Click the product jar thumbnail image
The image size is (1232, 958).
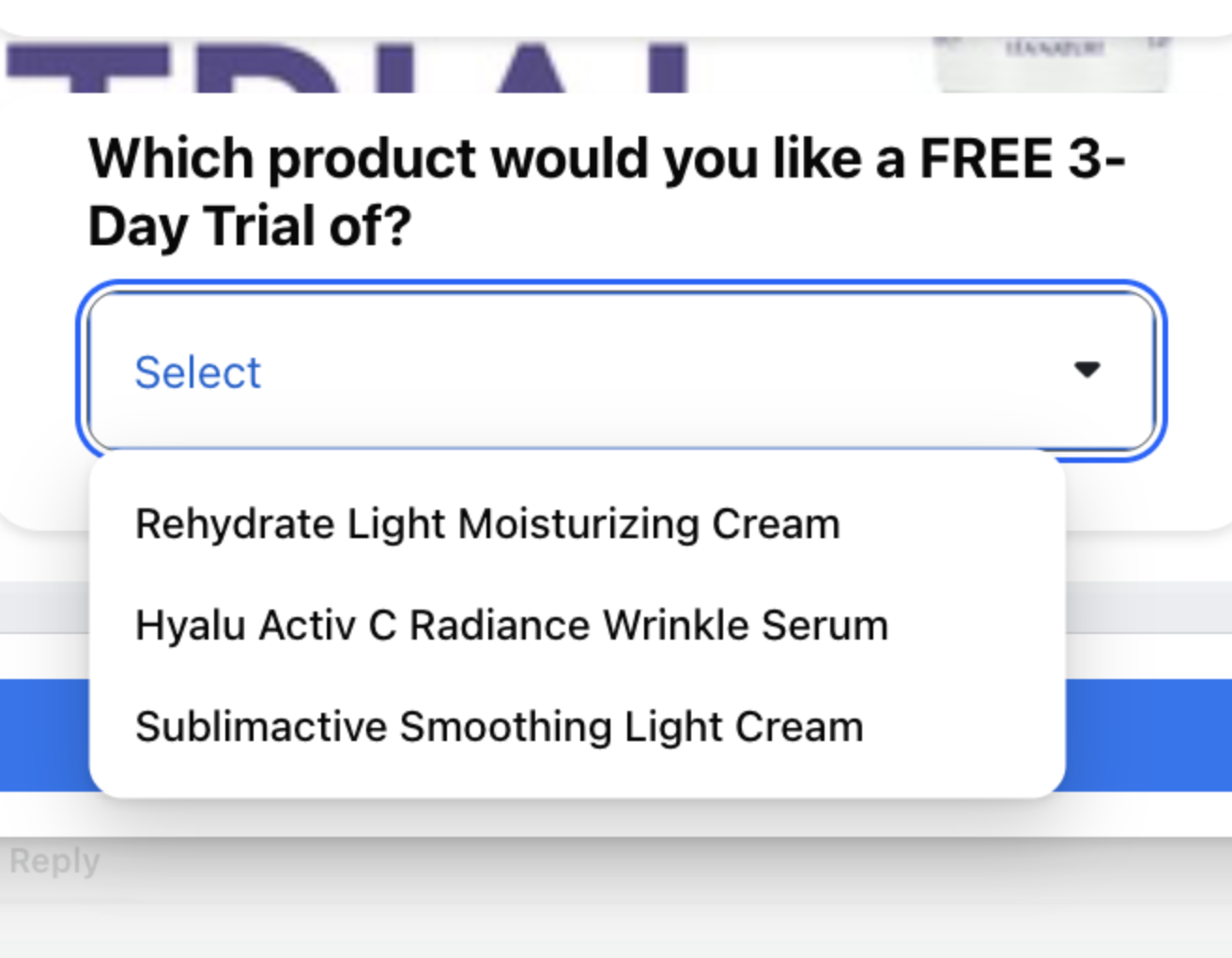[1052, 63]
